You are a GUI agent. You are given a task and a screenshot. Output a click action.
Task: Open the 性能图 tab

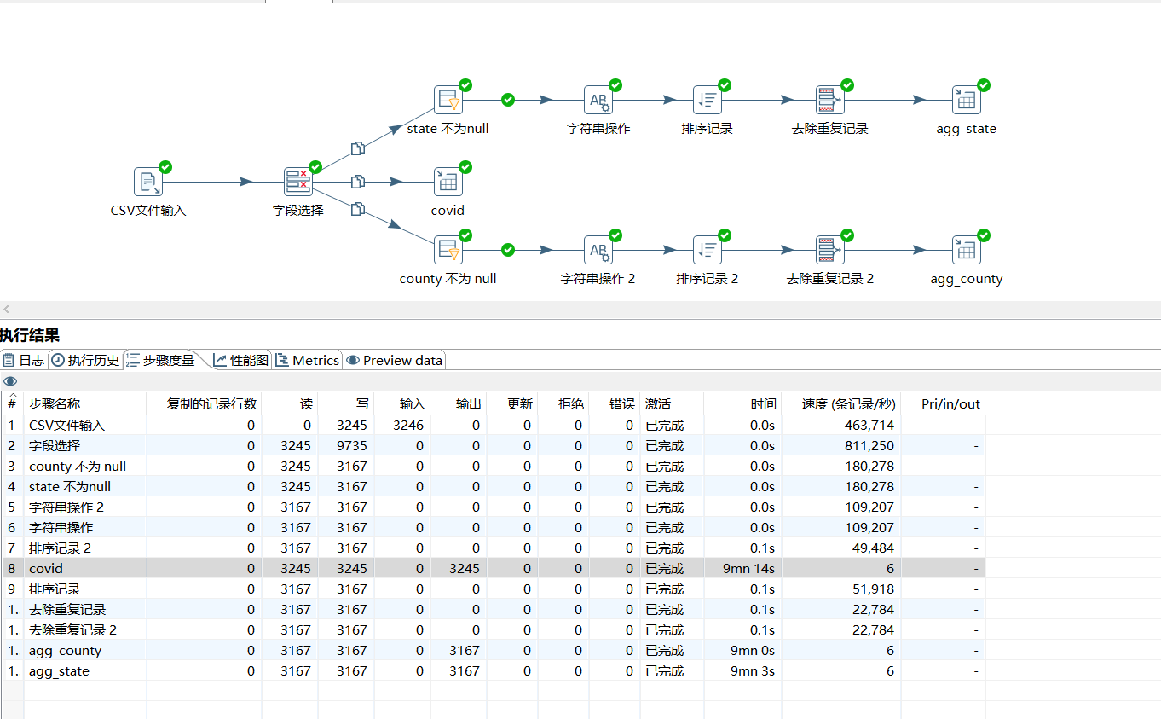242,360
